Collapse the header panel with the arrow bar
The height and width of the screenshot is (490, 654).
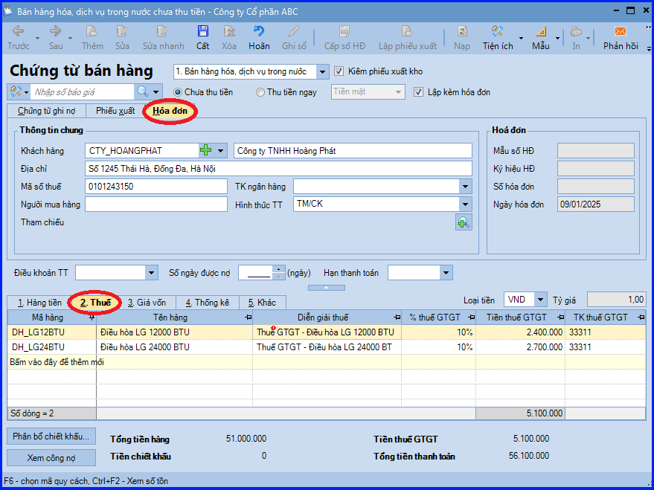pyautogui.click(x=326, y=288)
